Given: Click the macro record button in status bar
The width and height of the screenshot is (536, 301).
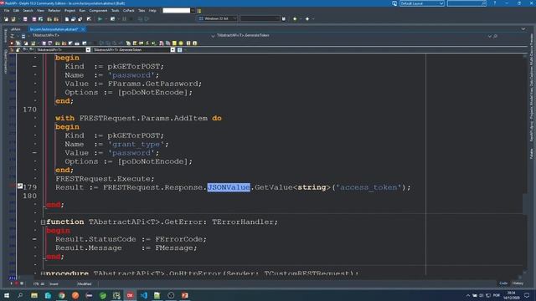Looking at the screenshot, I should [x=17, y=283].
